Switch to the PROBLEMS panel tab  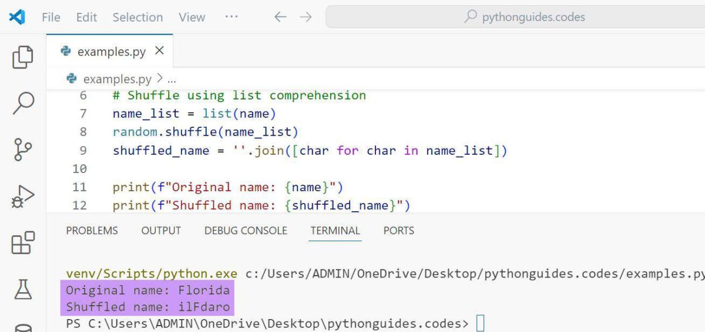coord(92,231)
